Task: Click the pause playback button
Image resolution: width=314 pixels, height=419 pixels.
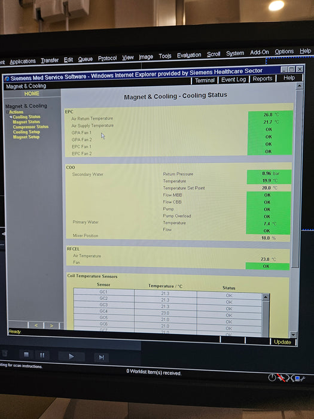Action: (42, 355)
